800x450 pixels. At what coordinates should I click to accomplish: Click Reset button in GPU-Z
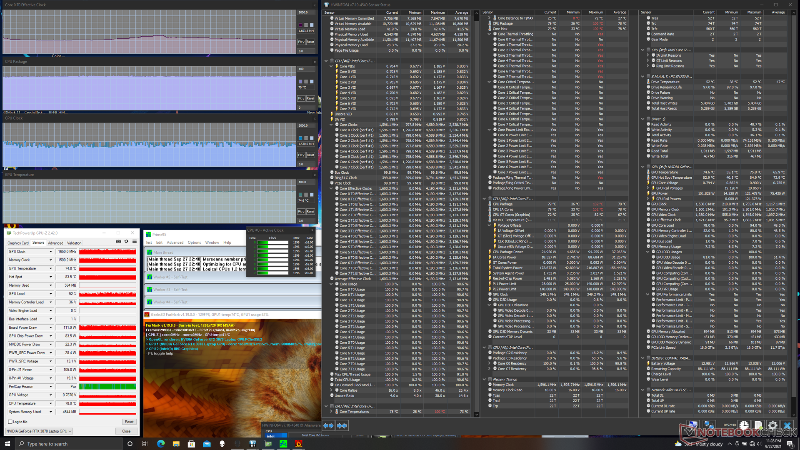[x=129, y=422]
